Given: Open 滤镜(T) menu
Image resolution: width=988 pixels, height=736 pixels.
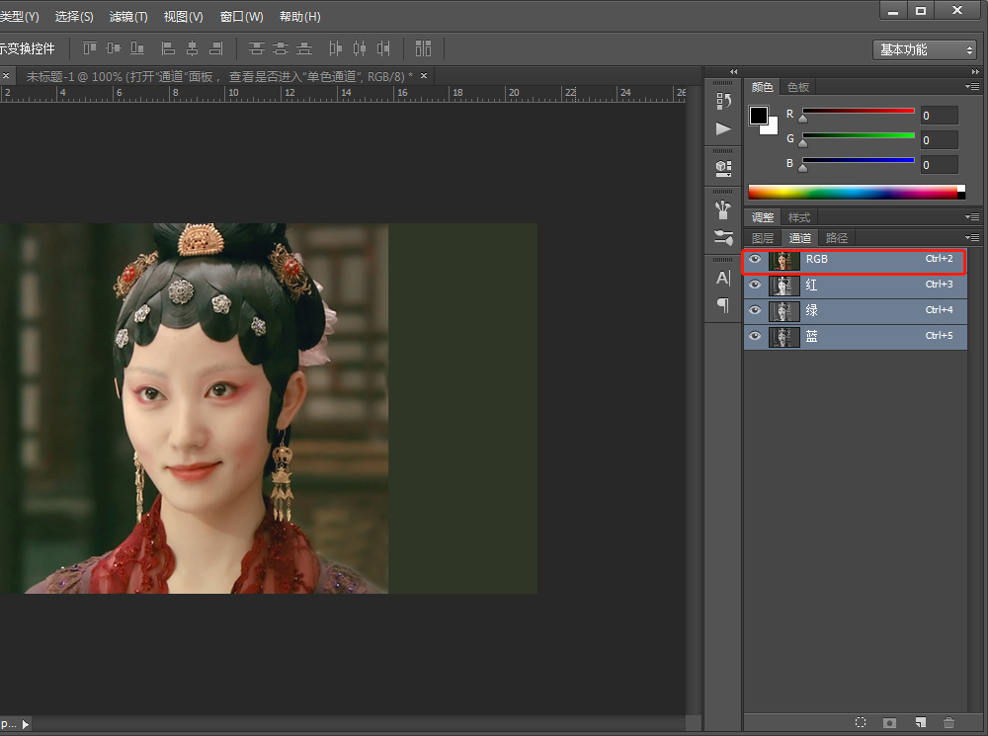Looking at the screenshot, I should (127, 17).
